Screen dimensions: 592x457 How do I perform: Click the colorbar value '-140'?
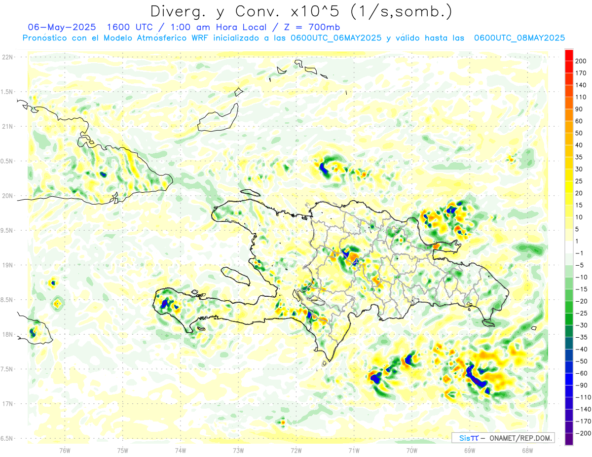pyautogui.click(x=582, y=410)
